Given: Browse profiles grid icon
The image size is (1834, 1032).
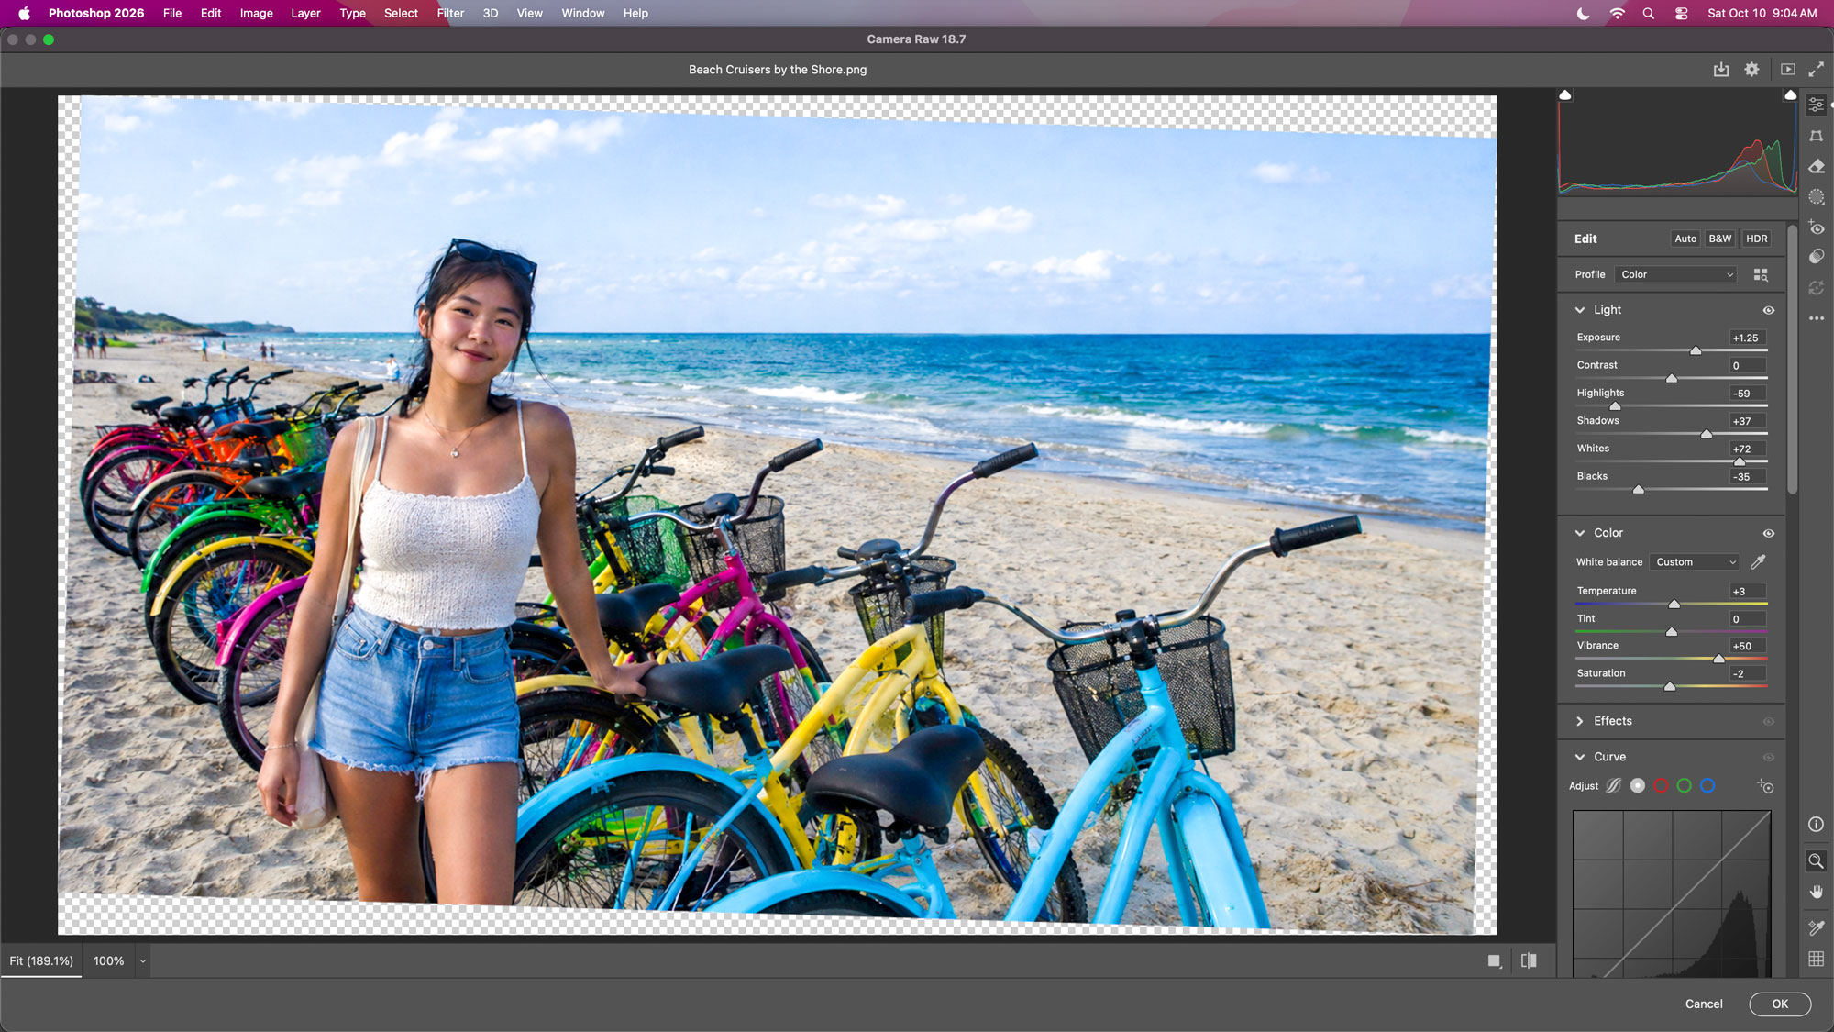Looking at the screenshot, I should tap(1761, 274).
